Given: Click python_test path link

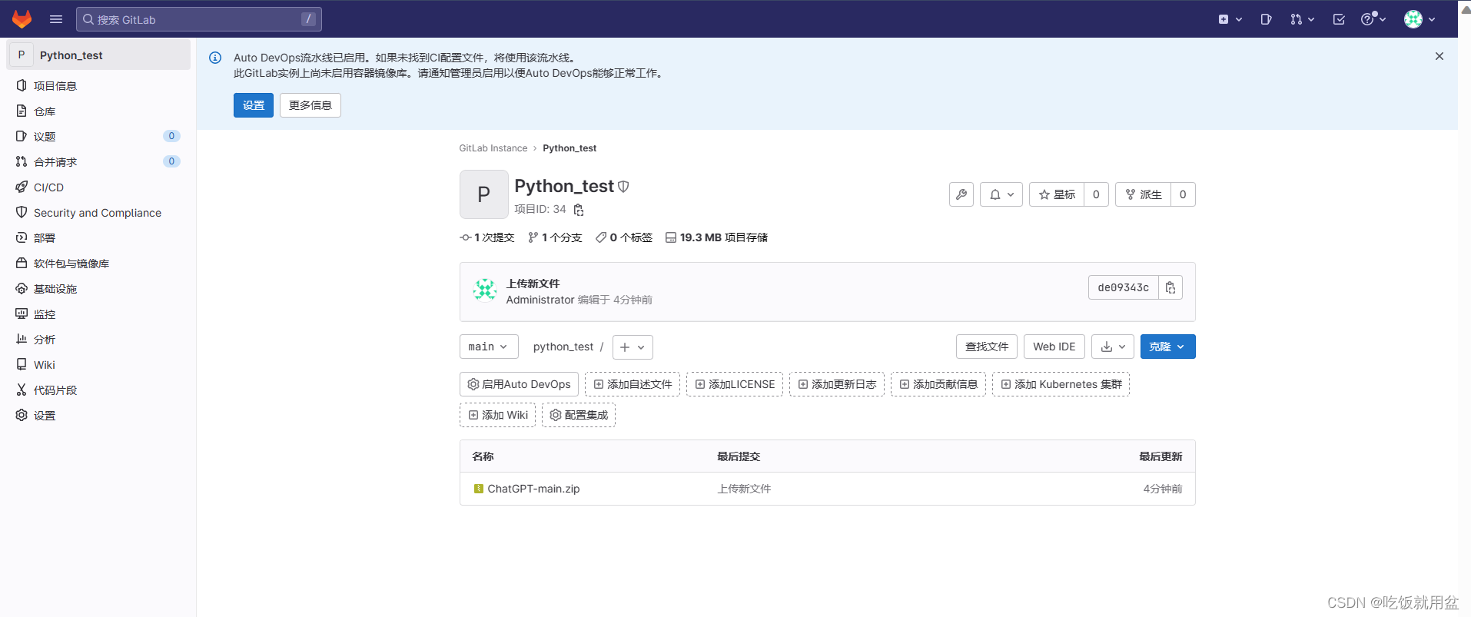Looking at the screenshot, I should coord(563,347).
